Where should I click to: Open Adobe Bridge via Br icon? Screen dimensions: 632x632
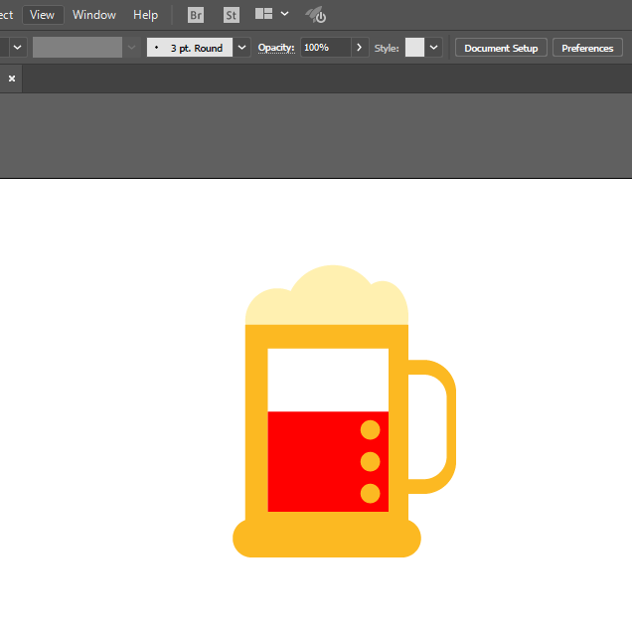tap(196, 15)
